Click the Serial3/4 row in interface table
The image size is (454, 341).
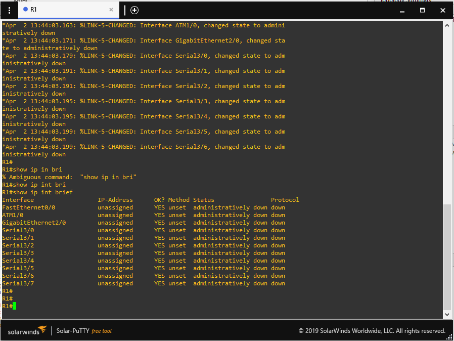pos(144,261)
